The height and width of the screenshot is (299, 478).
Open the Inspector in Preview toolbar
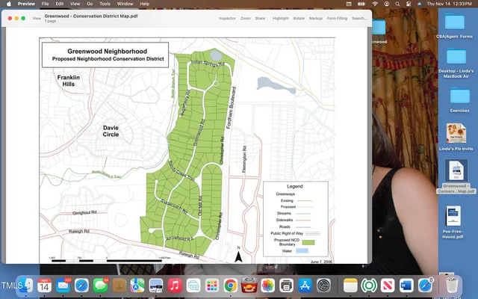click(227, 18)
